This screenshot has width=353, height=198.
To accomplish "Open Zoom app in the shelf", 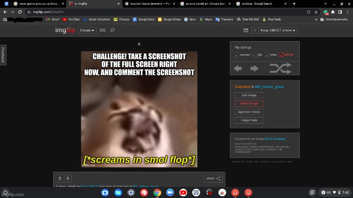I will coord(170,192).
